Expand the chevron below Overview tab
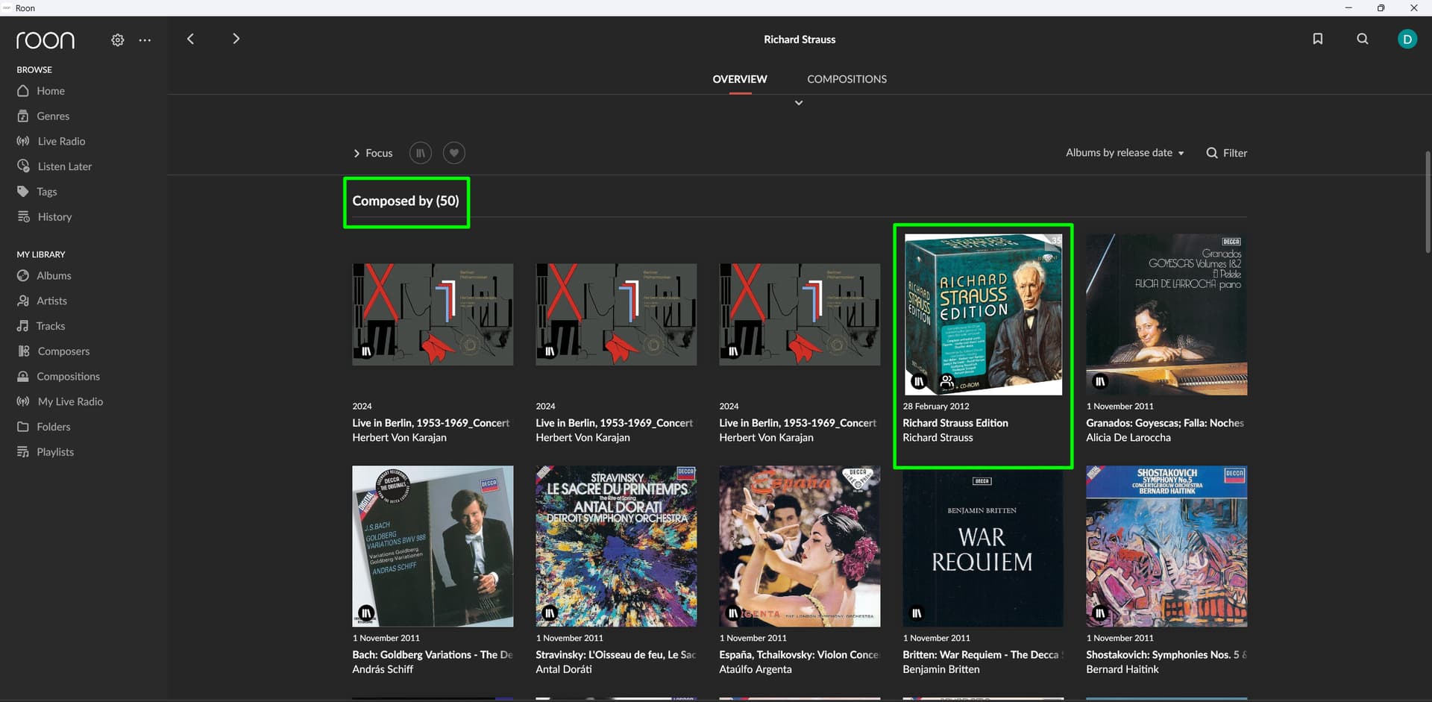 [x=798, y=103]
